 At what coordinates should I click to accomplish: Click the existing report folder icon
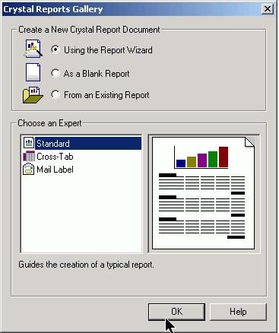tap(33, 95)
